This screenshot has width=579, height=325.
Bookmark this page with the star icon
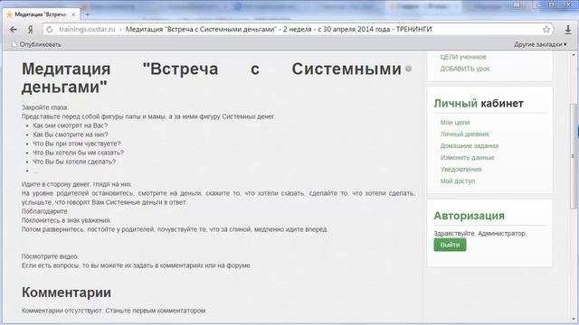[546, 30]
